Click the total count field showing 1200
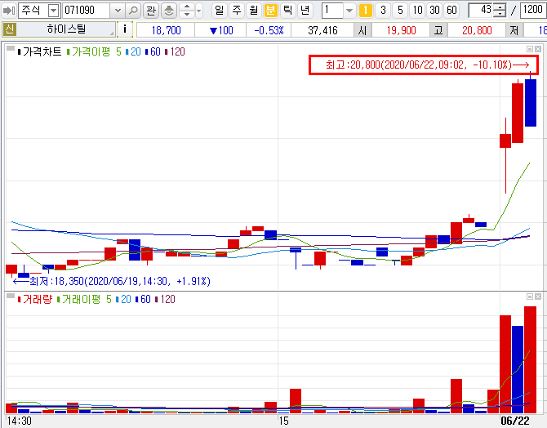Screen dimensions: 547x428 (x=532, y=11)
